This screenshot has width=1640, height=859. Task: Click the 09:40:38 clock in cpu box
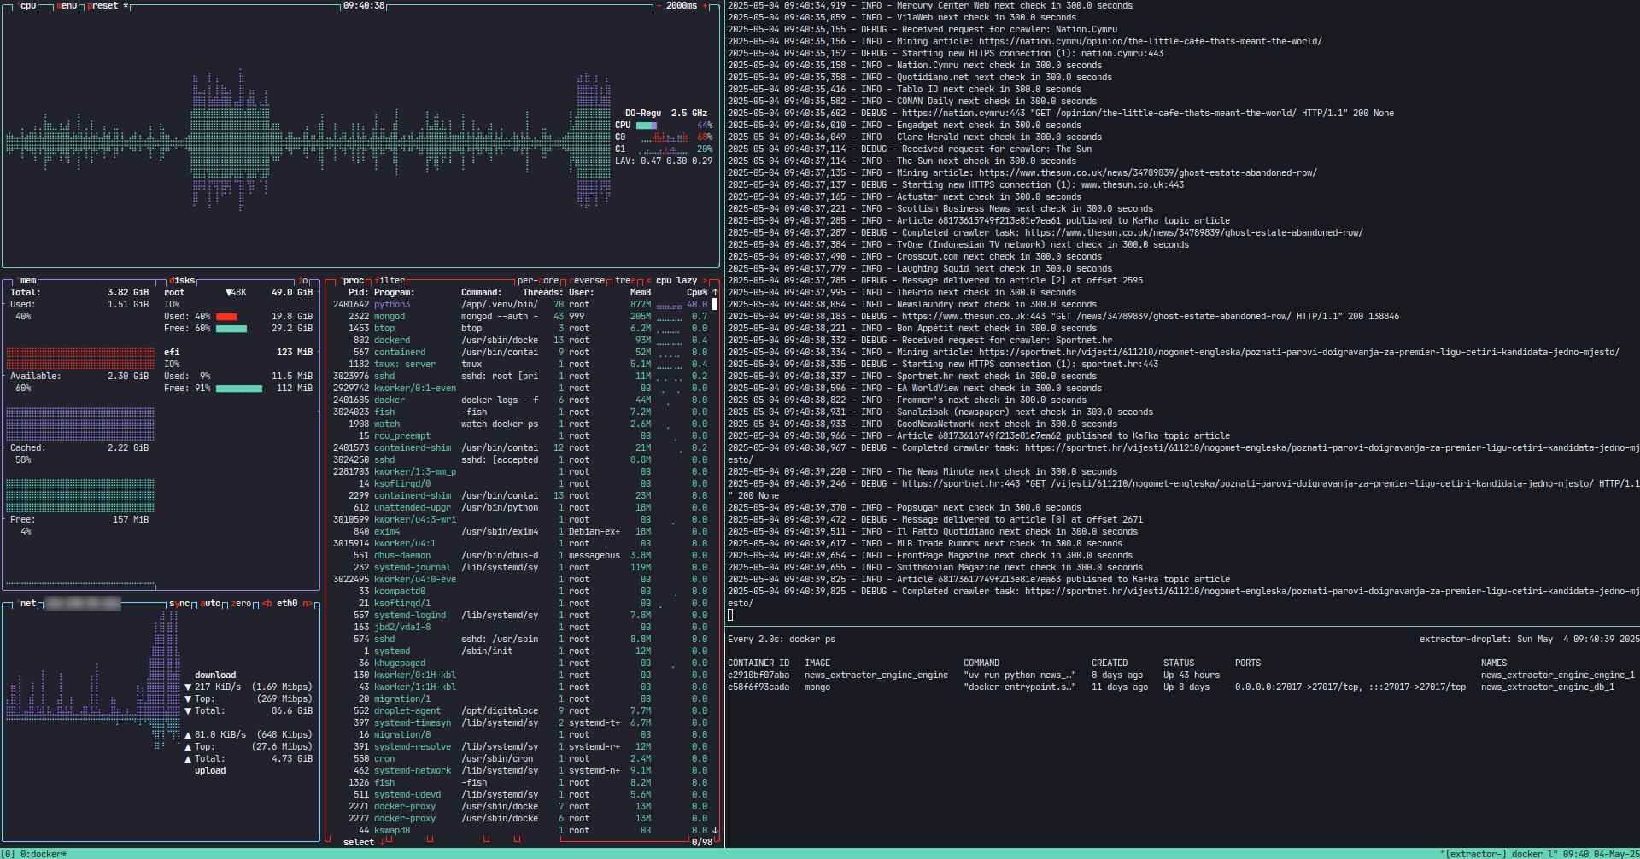[364, 6]
